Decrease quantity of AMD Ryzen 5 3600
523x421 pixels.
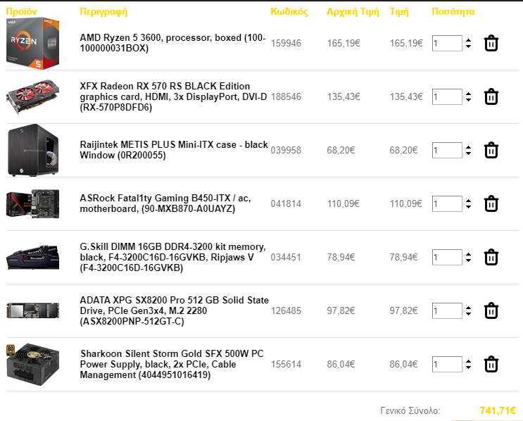(x=469, y=46)
